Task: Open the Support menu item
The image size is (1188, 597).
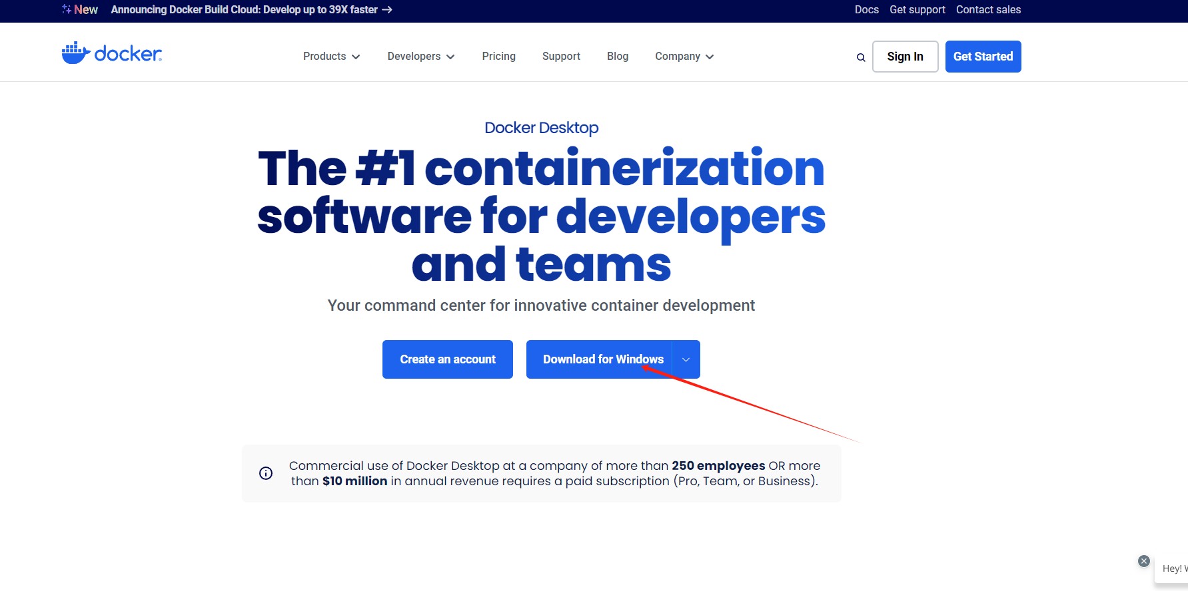Action: pyautogui.click(x=561, y=57)
